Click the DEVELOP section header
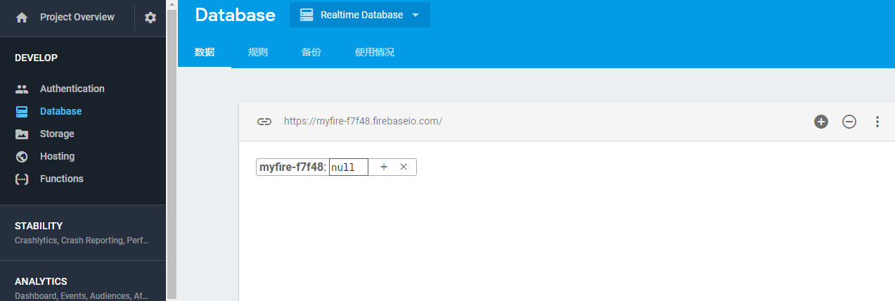Image resolution: width=895 pixels, height=301 pixels. coord(36,58)
